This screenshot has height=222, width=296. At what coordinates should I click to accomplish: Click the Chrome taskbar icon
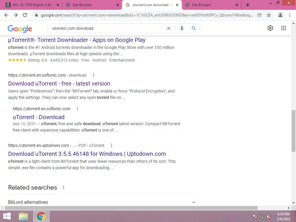[41, 216]
